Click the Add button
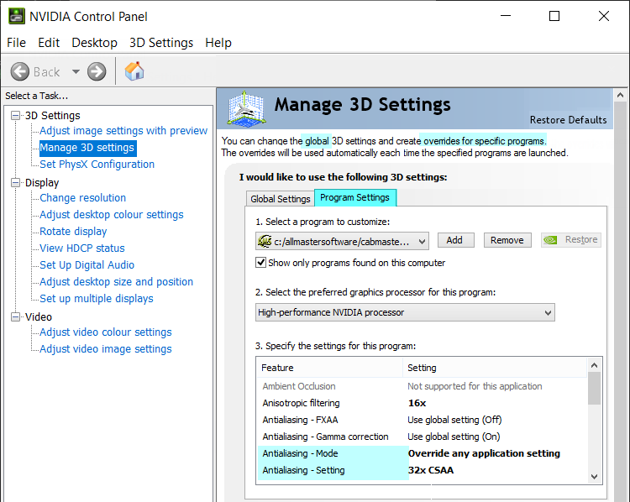 coord(454,240)
